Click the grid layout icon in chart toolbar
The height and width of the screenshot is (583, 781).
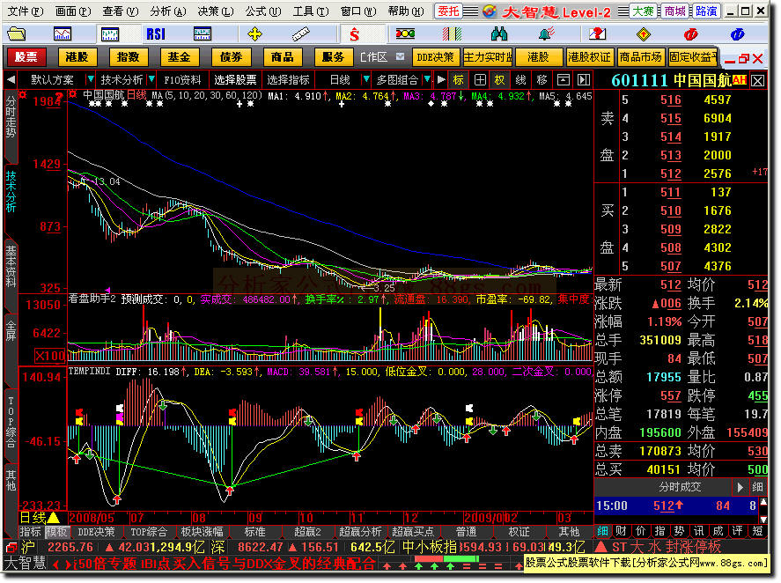pos(480,80)
